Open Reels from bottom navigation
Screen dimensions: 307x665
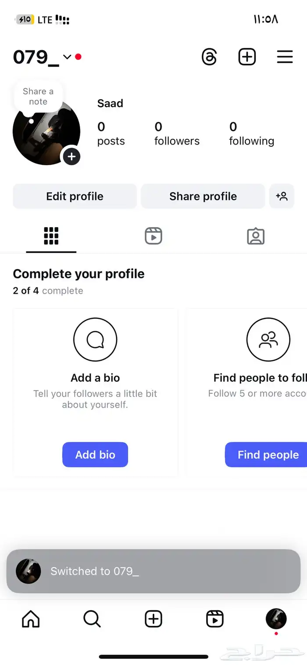215,619
